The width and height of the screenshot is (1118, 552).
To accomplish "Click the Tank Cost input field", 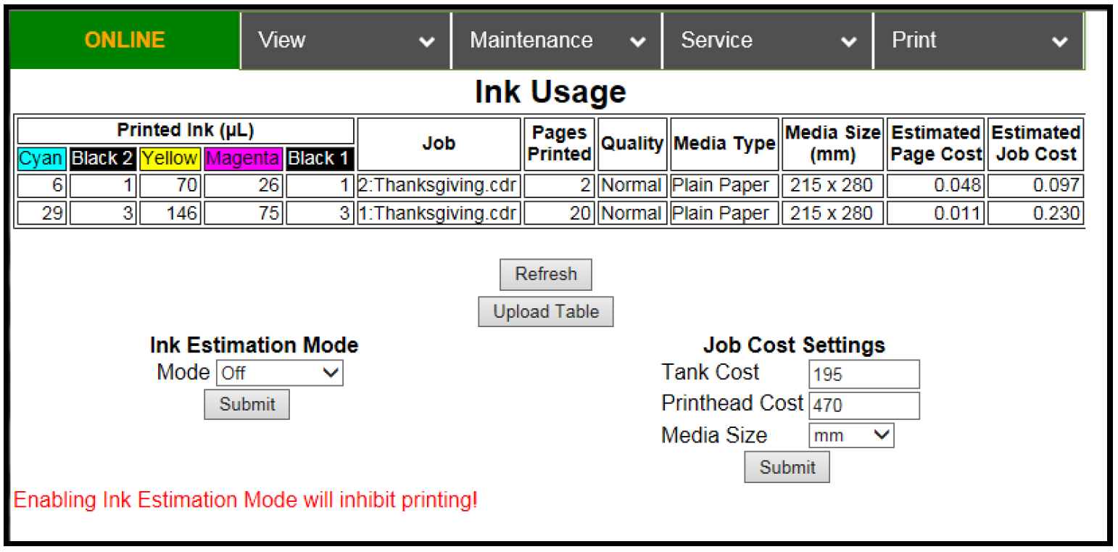I will [x=864, y=374].
